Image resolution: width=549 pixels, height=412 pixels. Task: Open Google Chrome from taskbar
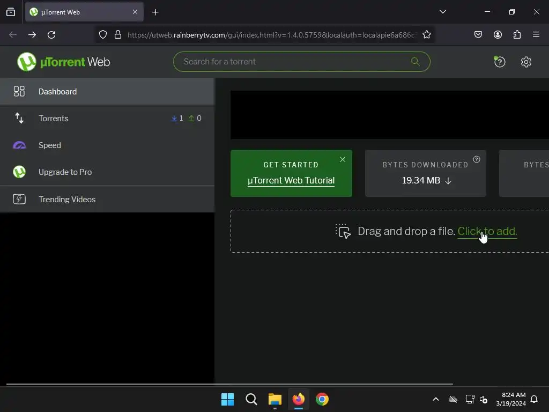click(x=322, y=399)
